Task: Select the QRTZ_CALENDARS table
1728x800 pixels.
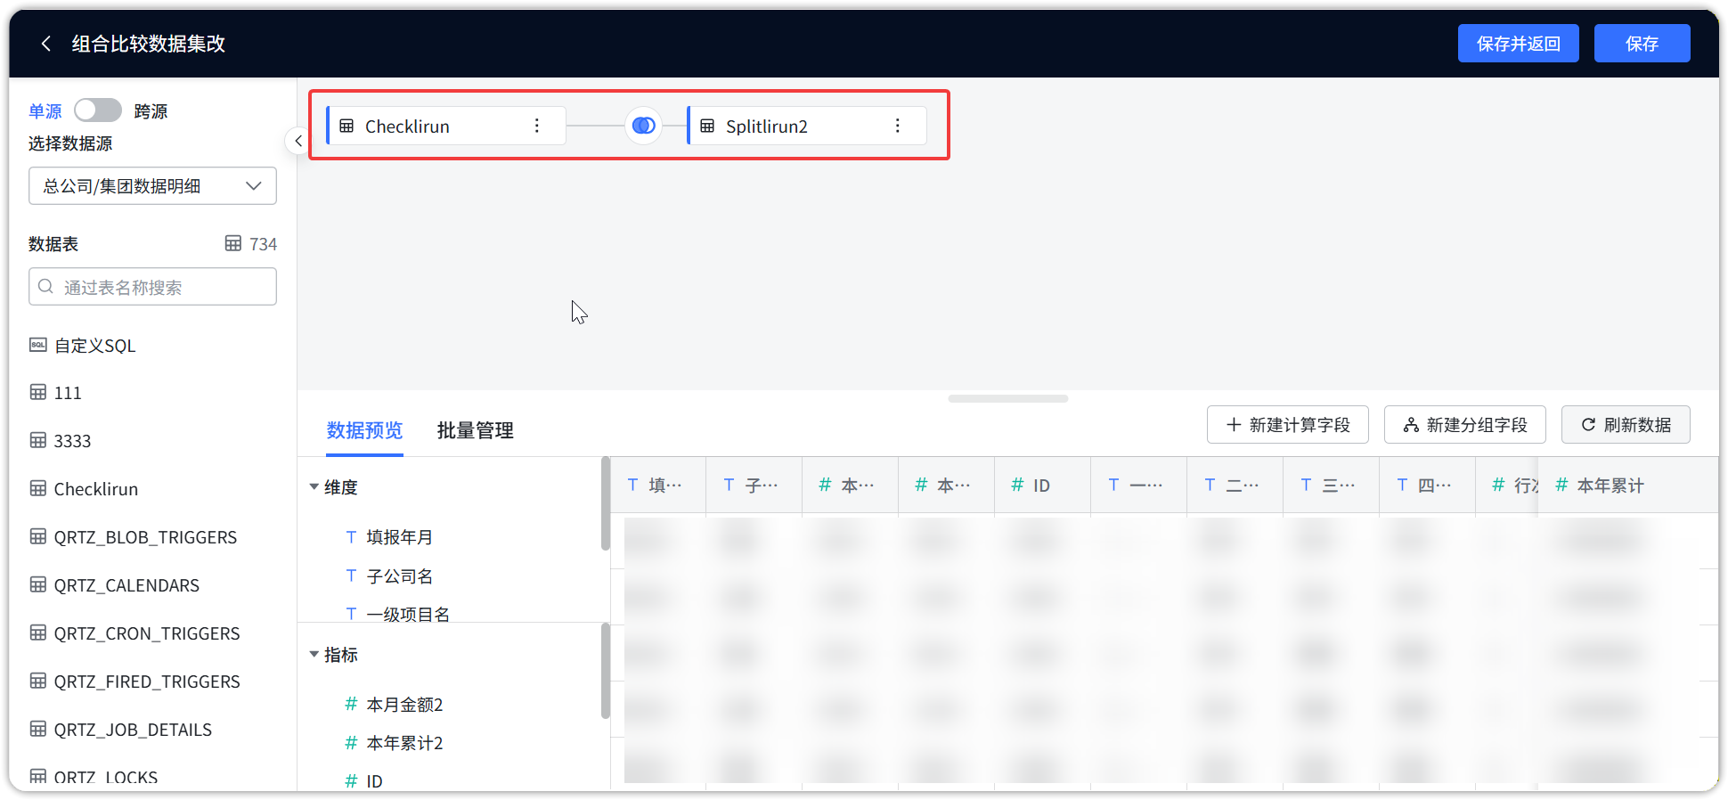Action: click(x=126, y=585)
